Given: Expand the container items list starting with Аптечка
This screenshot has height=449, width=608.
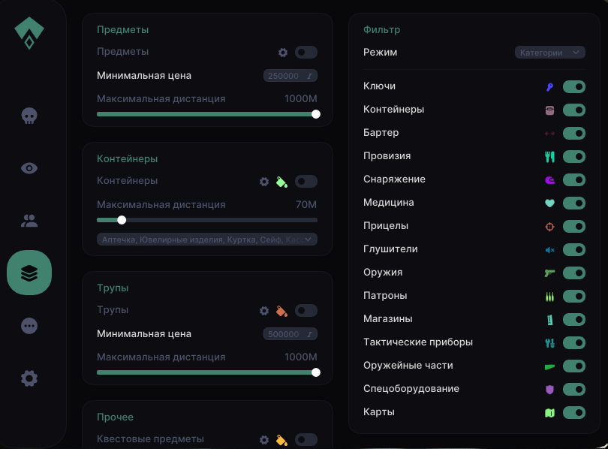Looking at the screenshot, I should [x=207, y=238].
